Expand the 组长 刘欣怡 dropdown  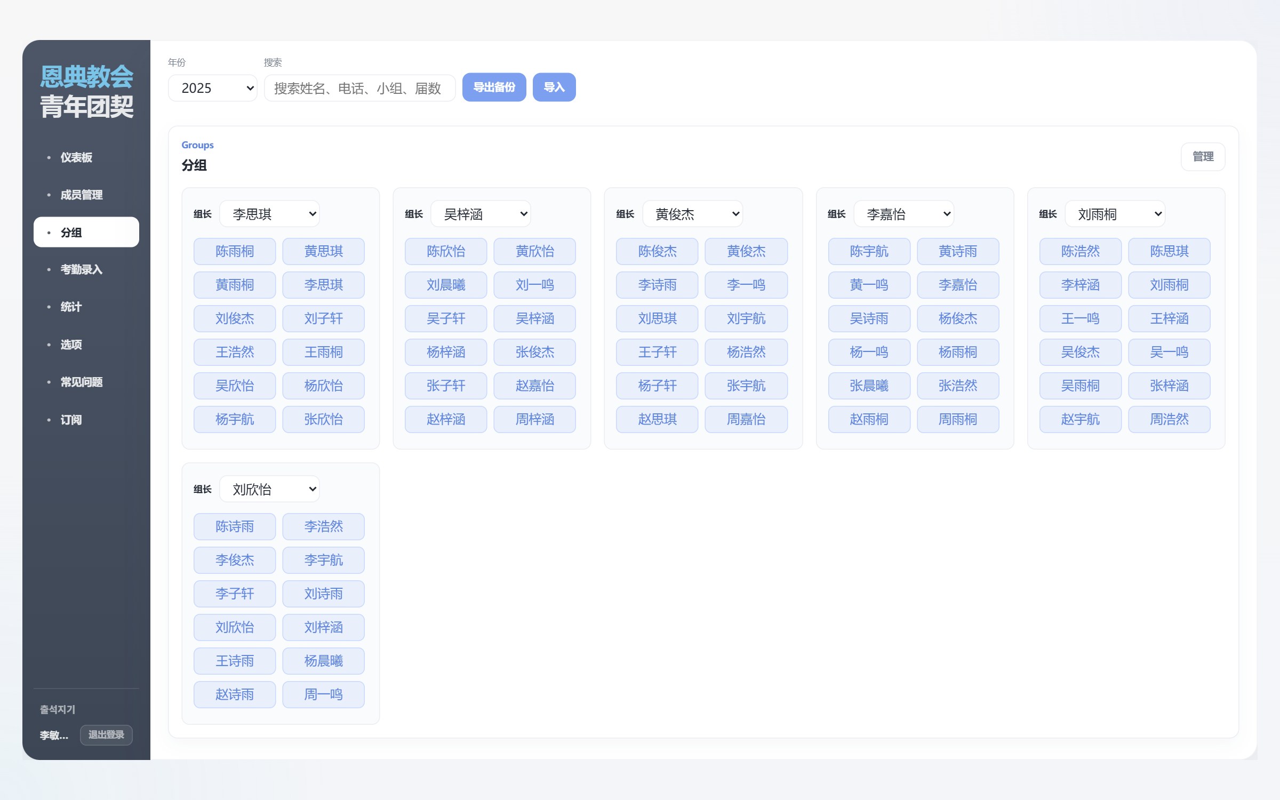click(x=269, y=489)
